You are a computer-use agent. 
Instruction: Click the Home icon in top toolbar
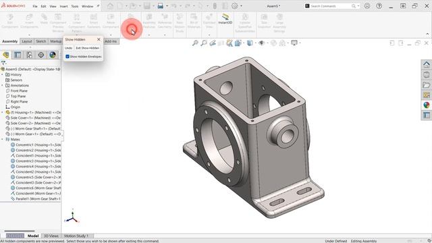pyautogui.click(x=110, y=6)
